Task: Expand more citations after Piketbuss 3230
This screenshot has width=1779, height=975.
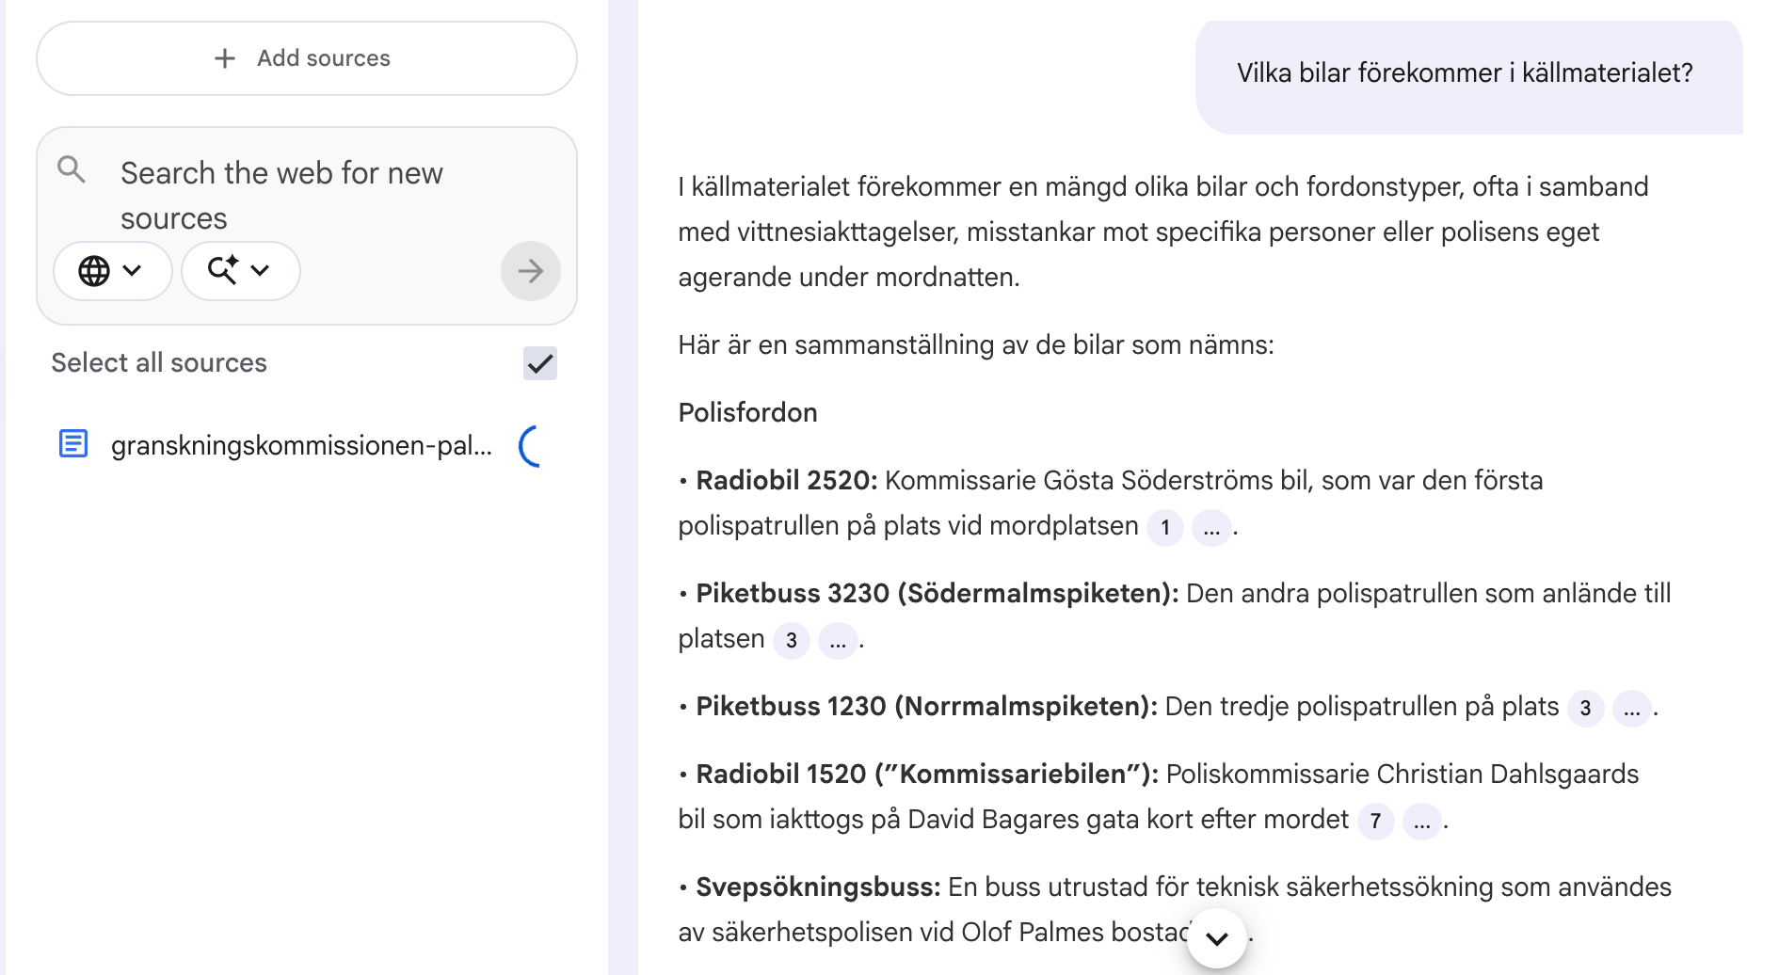Action: tap(838, 641)
